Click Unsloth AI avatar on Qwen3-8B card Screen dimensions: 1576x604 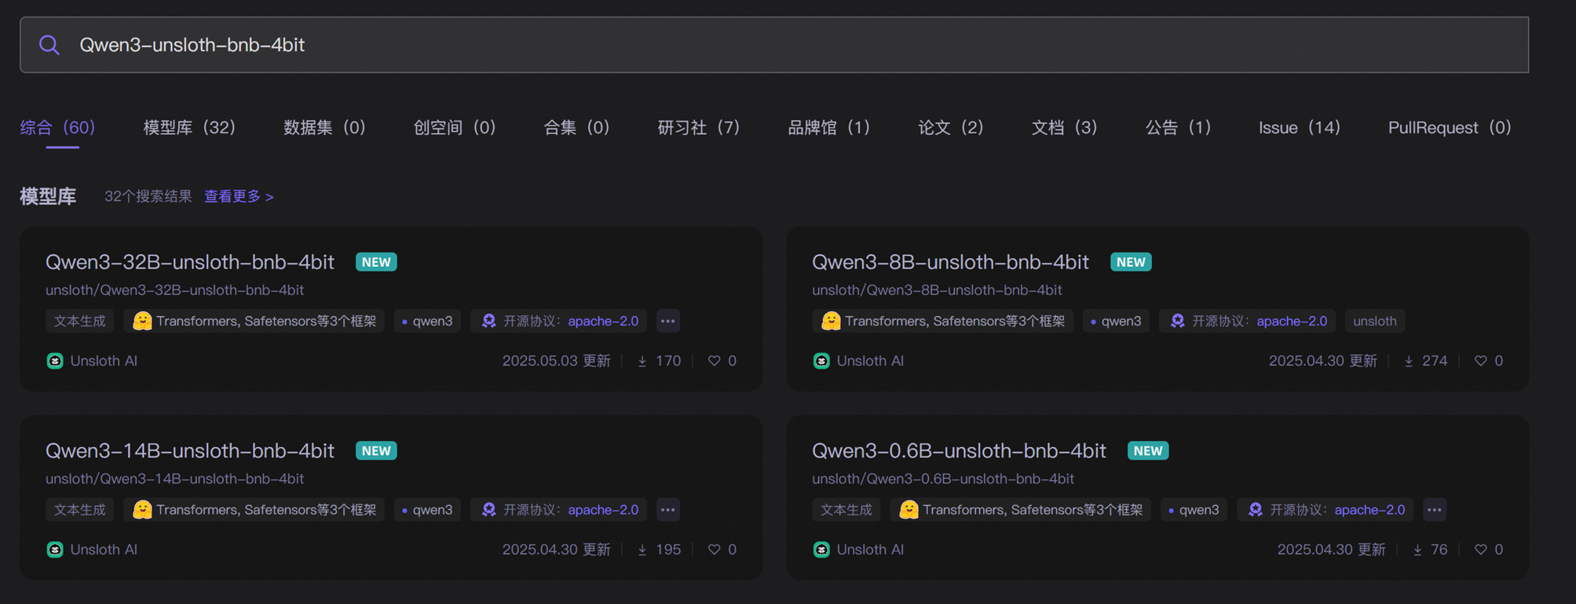pos(821,361)
